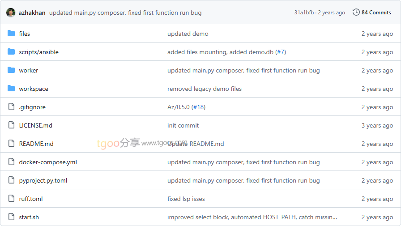Open the 'removed legacy demo files' commit
401x226 pixels.
[204, 89]
